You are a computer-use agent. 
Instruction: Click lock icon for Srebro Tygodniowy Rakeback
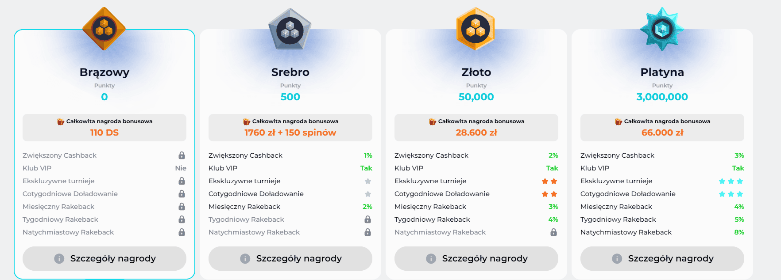pyautogui.click(x=367, y=219)
